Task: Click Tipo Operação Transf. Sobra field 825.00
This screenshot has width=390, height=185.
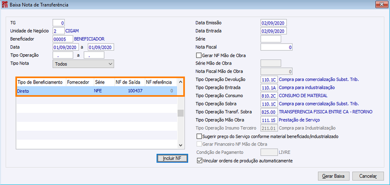Action: [x=269, y=112]
